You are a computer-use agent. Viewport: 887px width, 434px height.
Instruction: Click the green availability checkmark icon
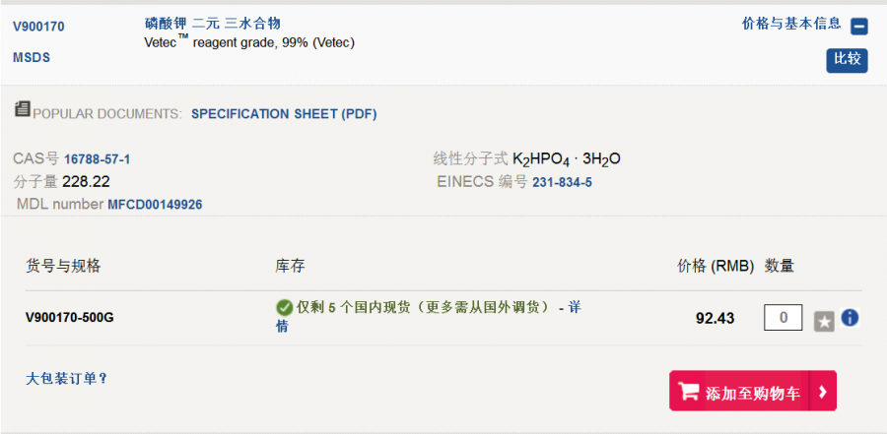[x=284, y=308]
